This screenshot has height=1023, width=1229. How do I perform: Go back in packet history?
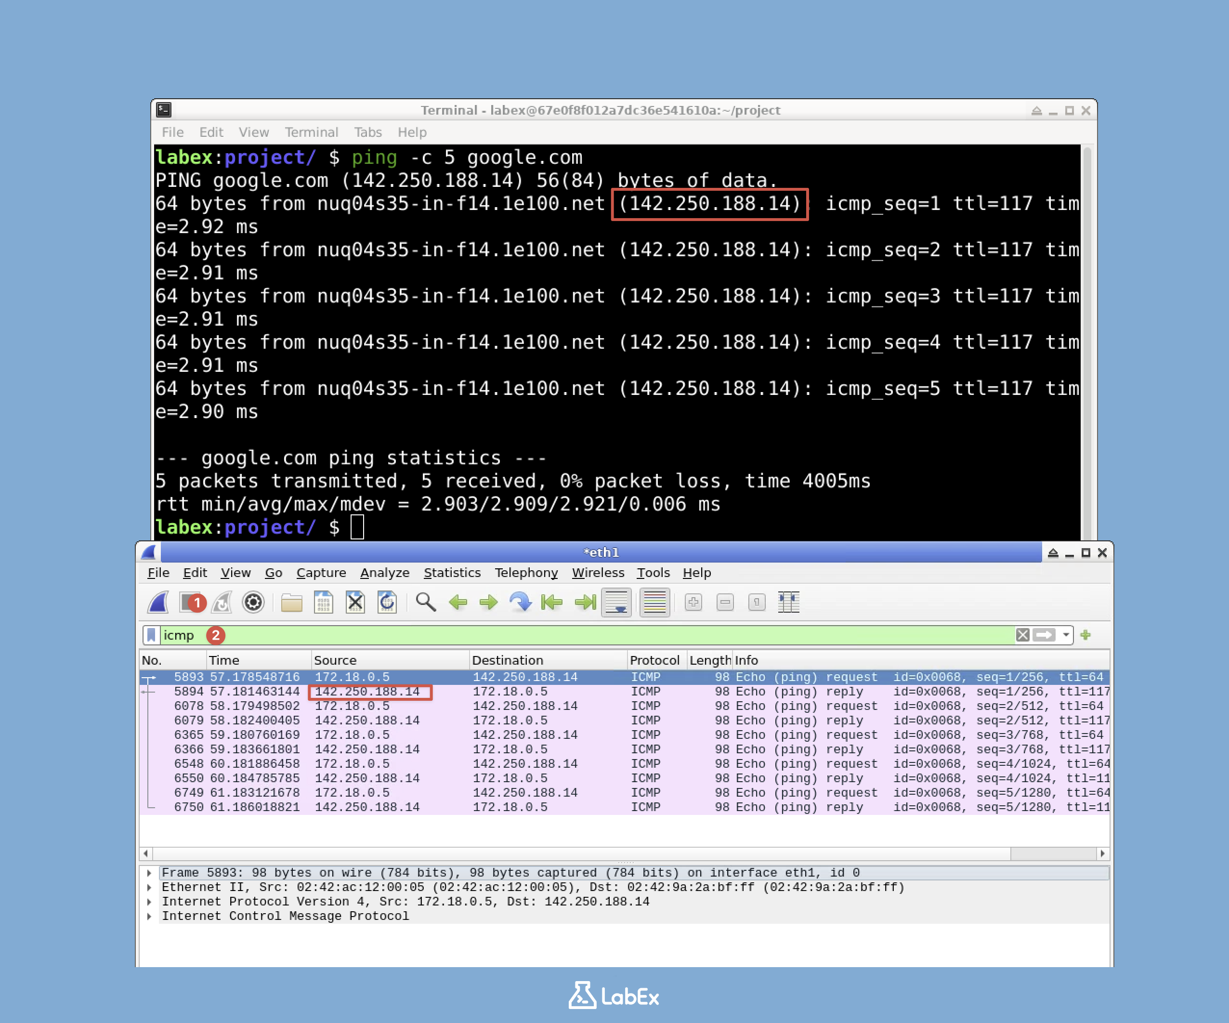[x=458, y=602]
